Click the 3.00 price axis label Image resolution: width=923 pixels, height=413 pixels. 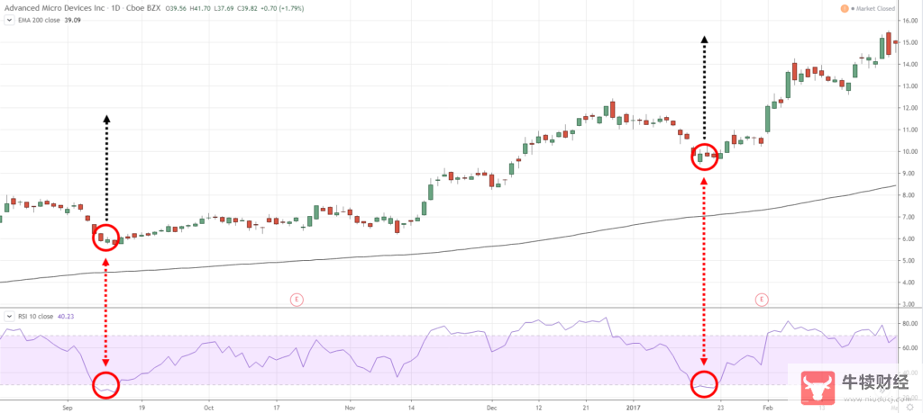click(x=910, y=304)
